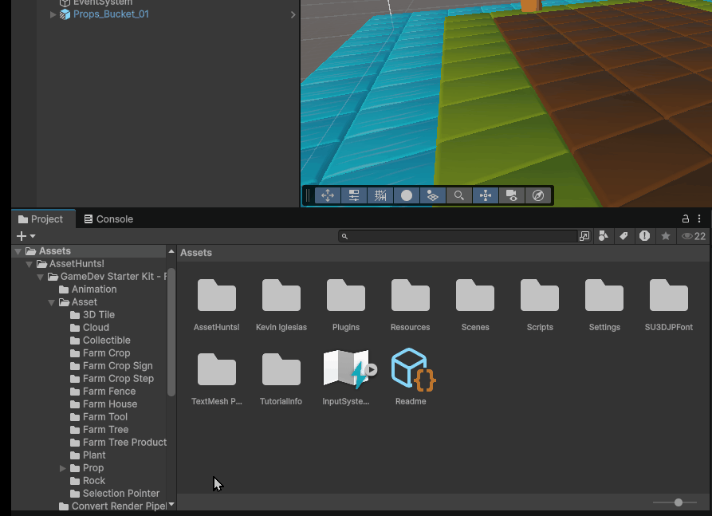The image size is (712, 516).
Task: Select the Scripts folder in Assets grid
Action: [x=540, y=305]
